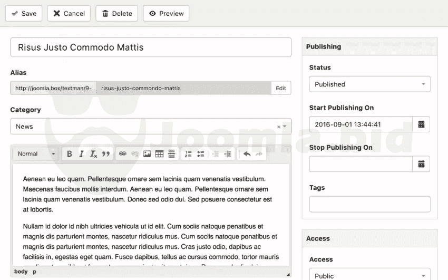The image size is (448, 280).
Task: Undo the last edit
Action: (247, 154)
